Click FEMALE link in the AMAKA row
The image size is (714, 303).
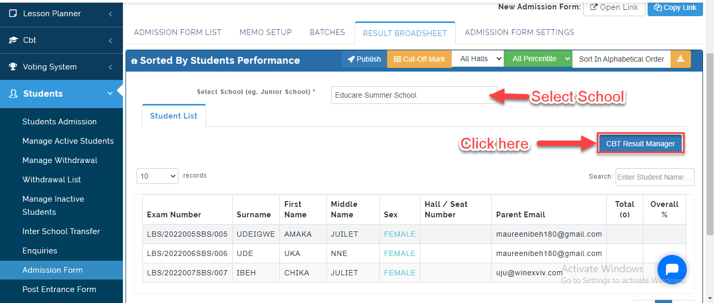point(400,234)
